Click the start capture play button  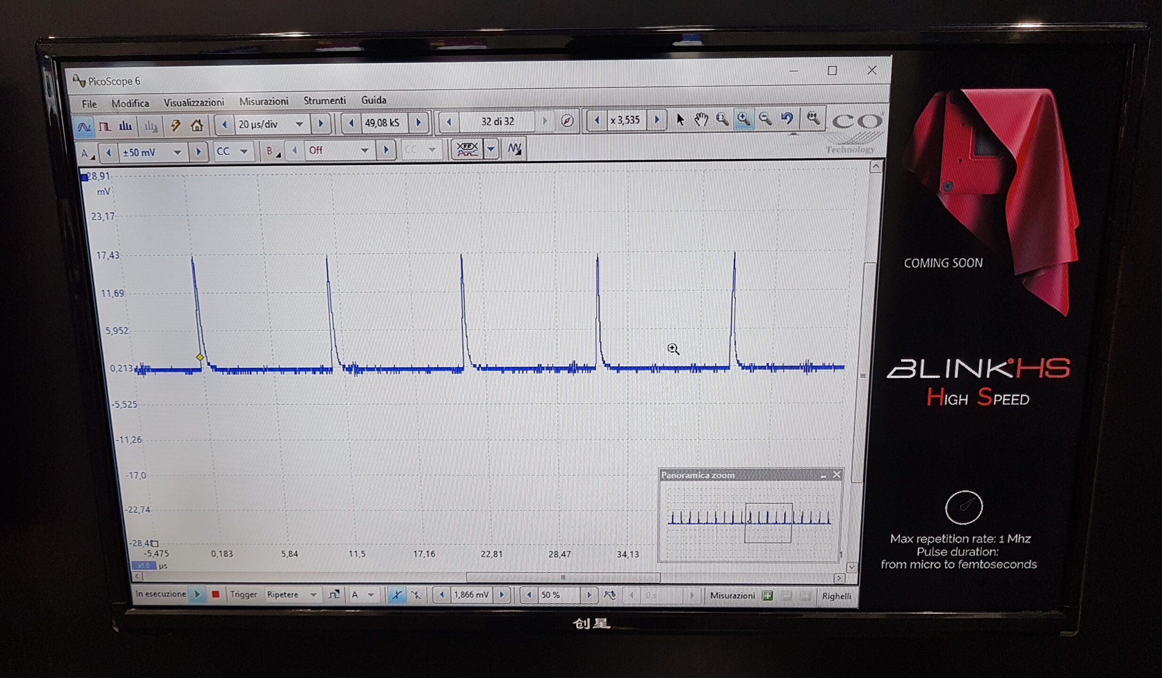[197, 594]
